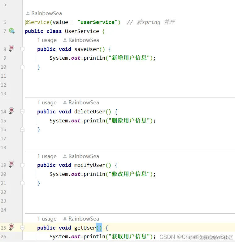Screen dimensions: 235x242
Task: Collapse the saveUser method fold marker
Action: click(x=22, y=49)
